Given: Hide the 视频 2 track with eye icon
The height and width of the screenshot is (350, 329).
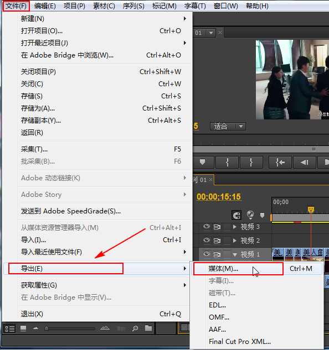Looking at the screenshot, I should tap(207, 240).
